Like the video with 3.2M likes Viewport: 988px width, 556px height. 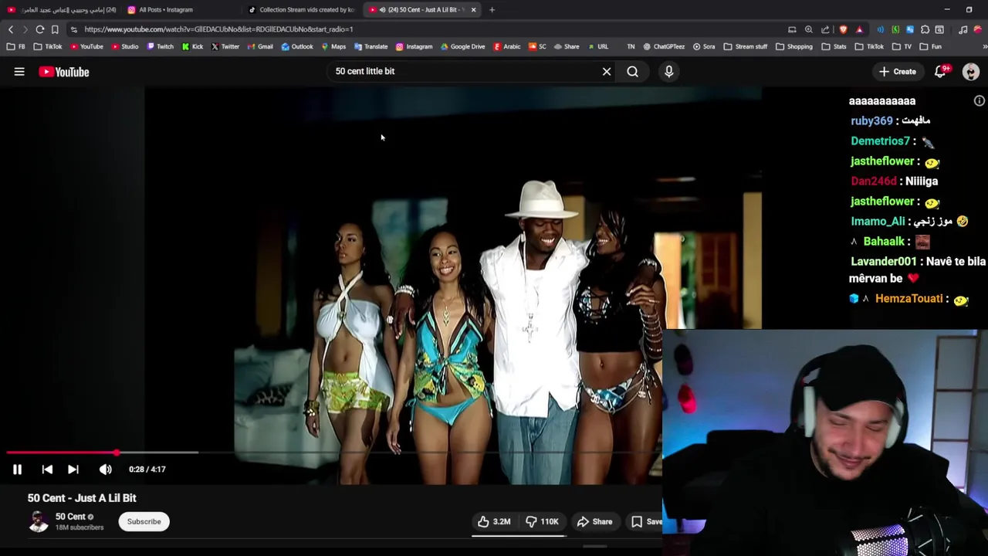(494, 521)
